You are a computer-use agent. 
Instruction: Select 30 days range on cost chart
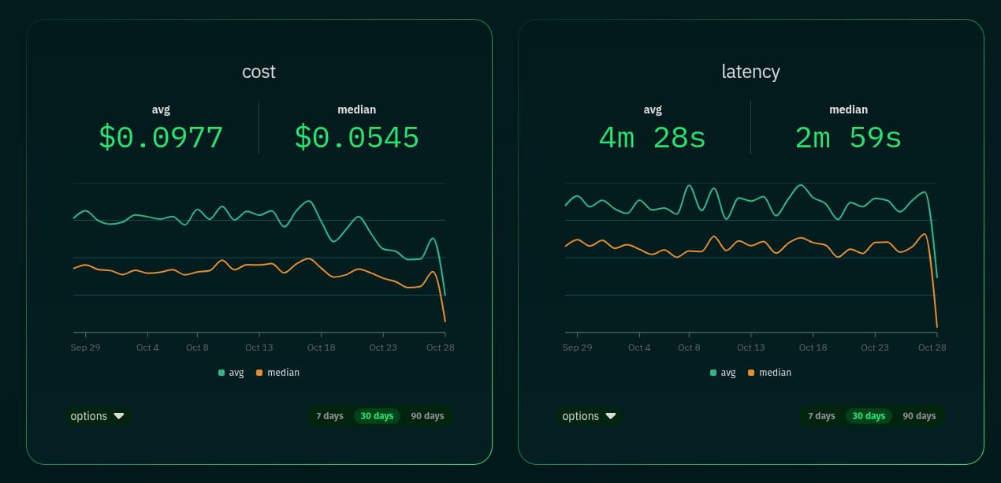pos(377,416)
